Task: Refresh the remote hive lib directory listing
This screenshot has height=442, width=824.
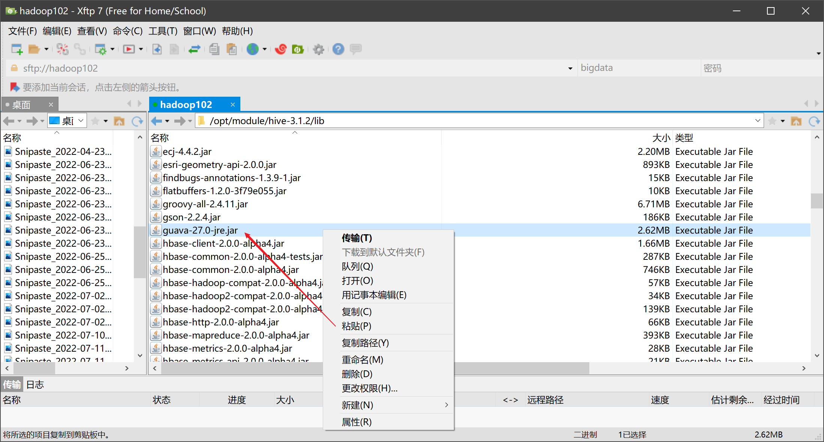Action: (814, 121)
